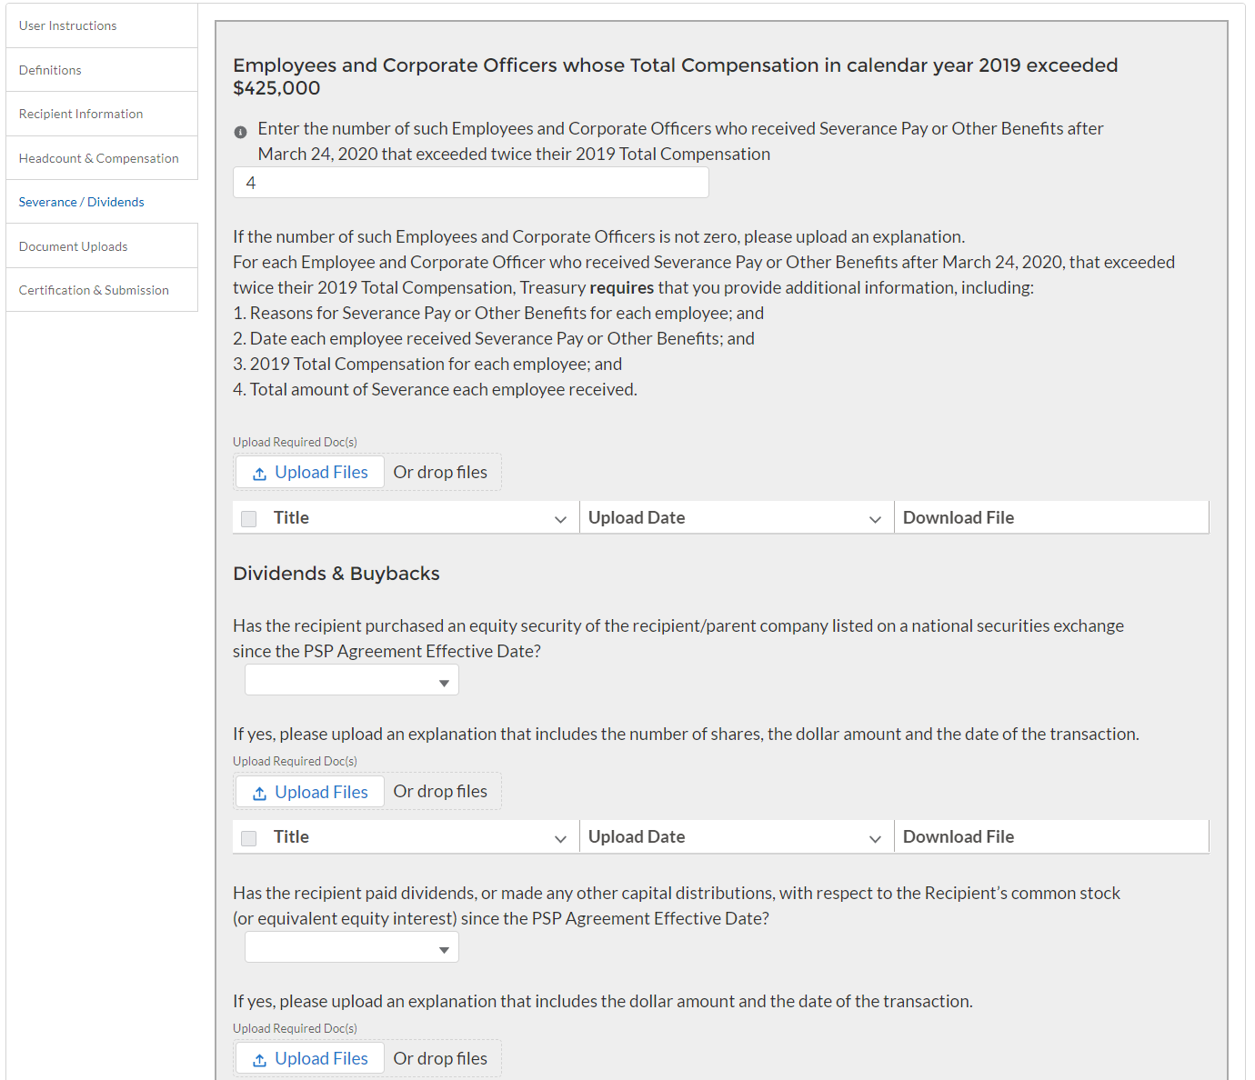The image size is (1255, 1080).
Task: Open Certification & Submission tab
Action: coord(94,290)
